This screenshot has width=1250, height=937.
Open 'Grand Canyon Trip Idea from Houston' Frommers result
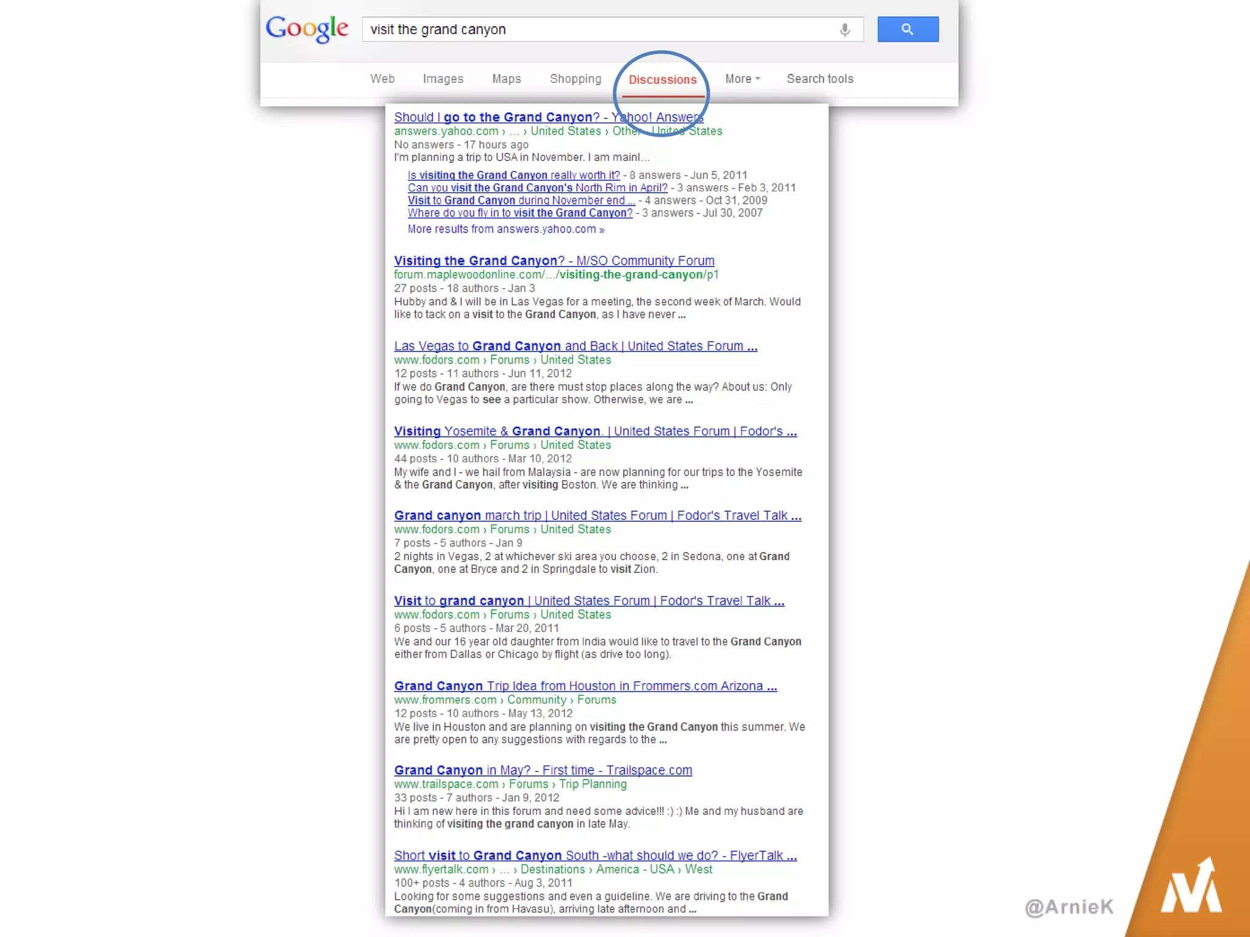pos(585,686)
